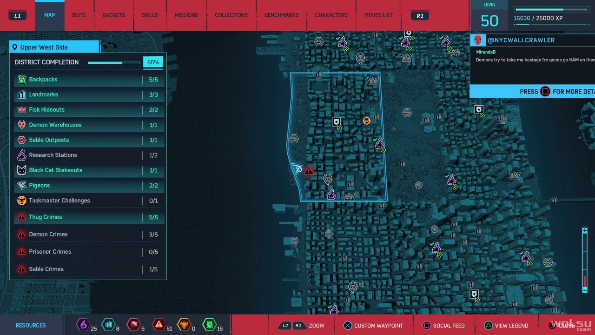The height and width of the screenshot is (335, 595).
Task: Click the Spider-Man avatar in social feed
Action: click(x=477, y=40)
